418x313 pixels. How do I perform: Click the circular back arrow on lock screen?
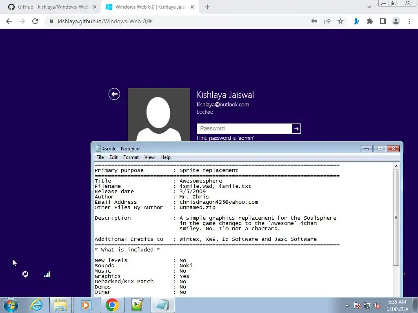(114, 94)
